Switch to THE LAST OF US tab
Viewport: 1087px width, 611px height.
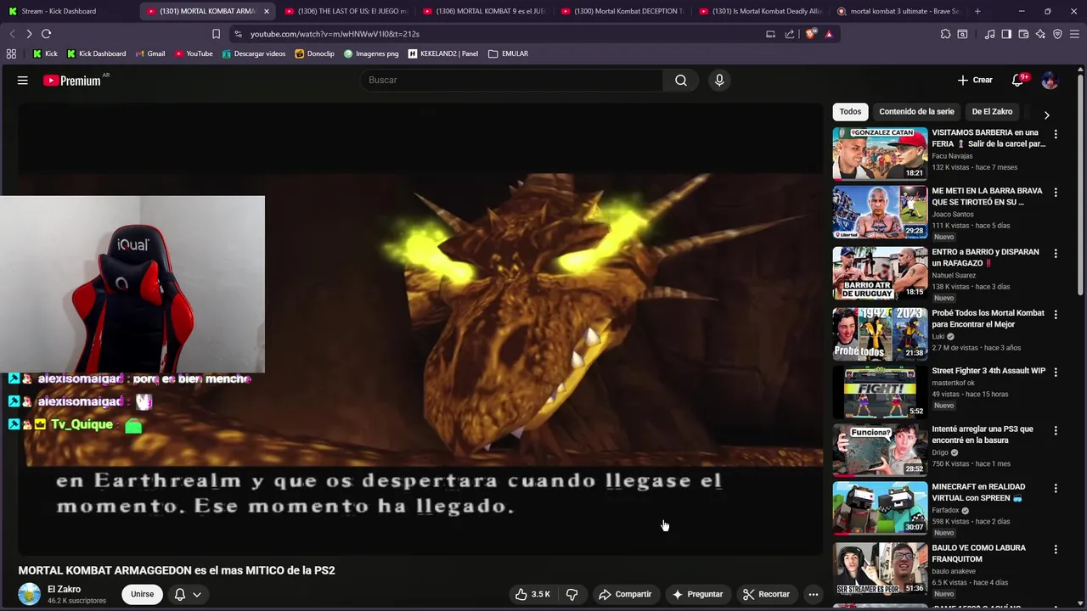click(346, 11)
